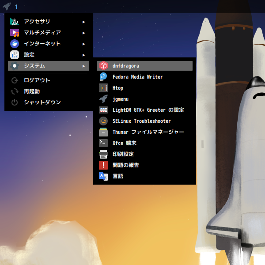
Task: Click the SELinux Troubleshooter engine icon
Action: [103, 121]
